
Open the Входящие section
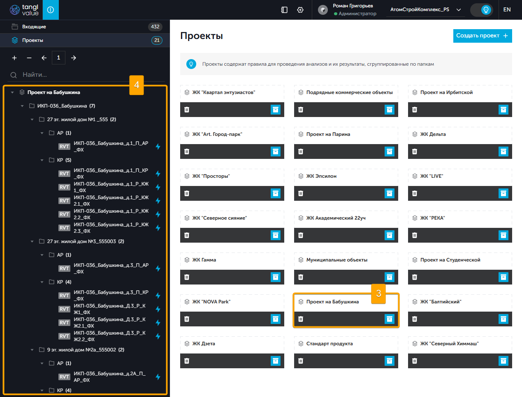[34, 27]
